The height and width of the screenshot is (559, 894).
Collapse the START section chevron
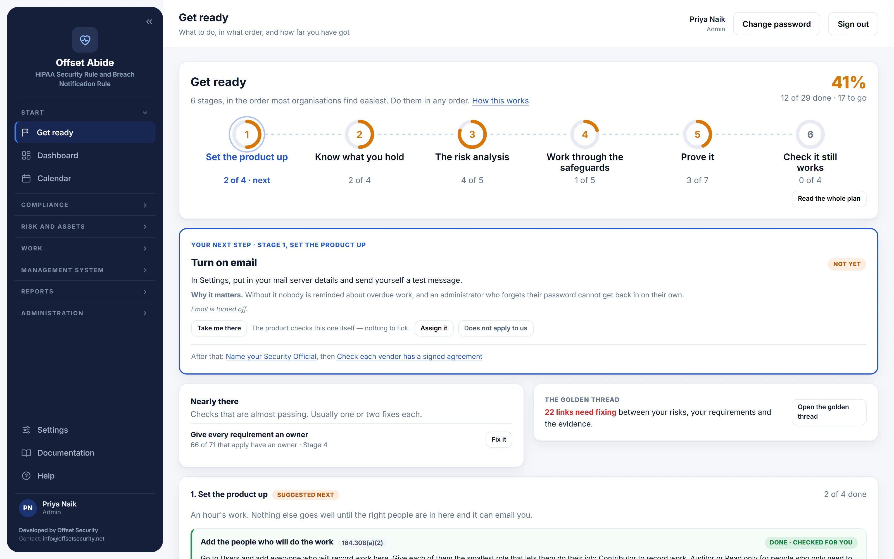[145, 112]
